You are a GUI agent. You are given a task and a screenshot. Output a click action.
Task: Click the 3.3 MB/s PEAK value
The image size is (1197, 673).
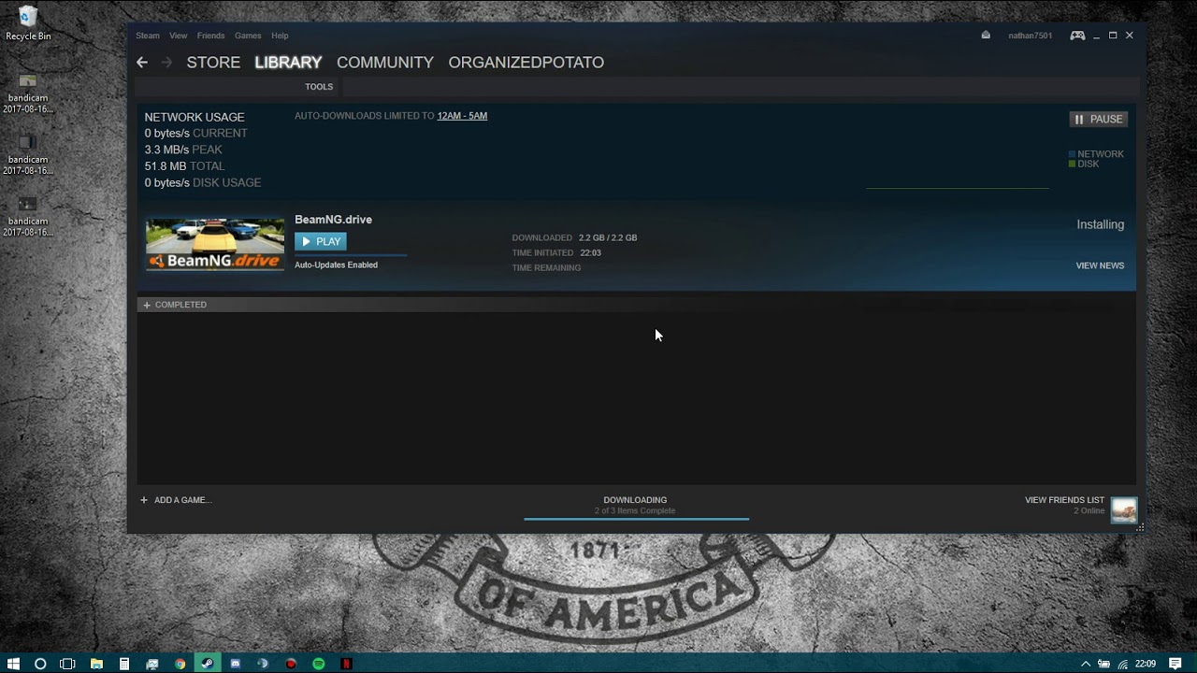pos(183,150)
